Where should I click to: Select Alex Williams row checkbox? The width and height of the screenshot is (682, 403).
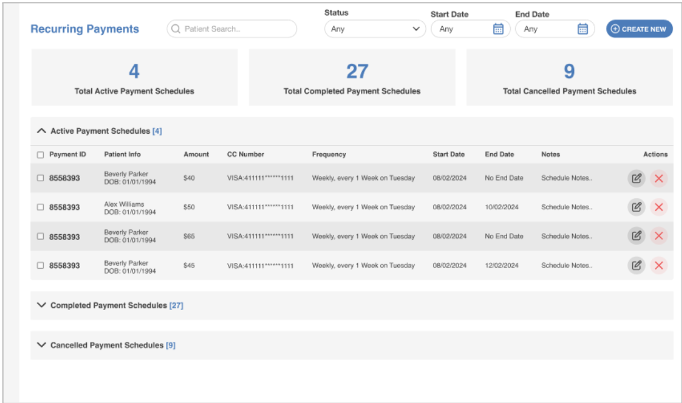point(41,207)
